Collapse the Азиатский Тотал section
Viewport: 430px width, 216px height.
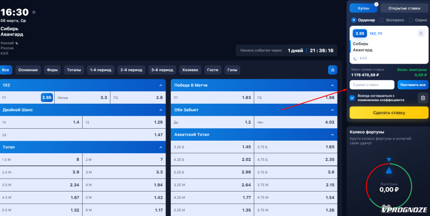332,135
